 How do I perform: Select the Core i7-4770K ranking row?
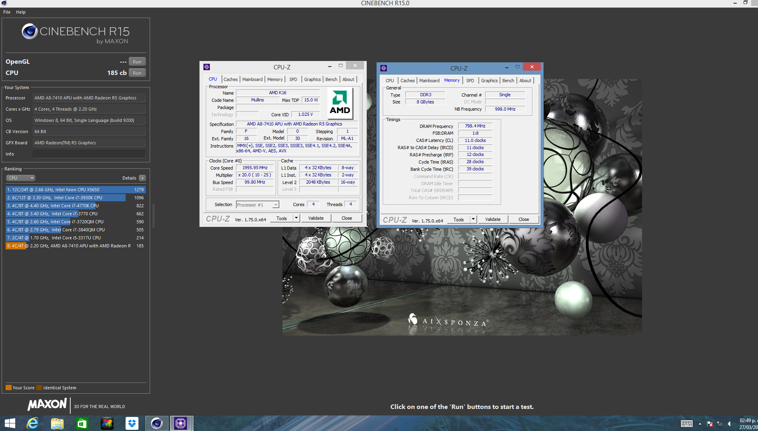click(75, 206)
